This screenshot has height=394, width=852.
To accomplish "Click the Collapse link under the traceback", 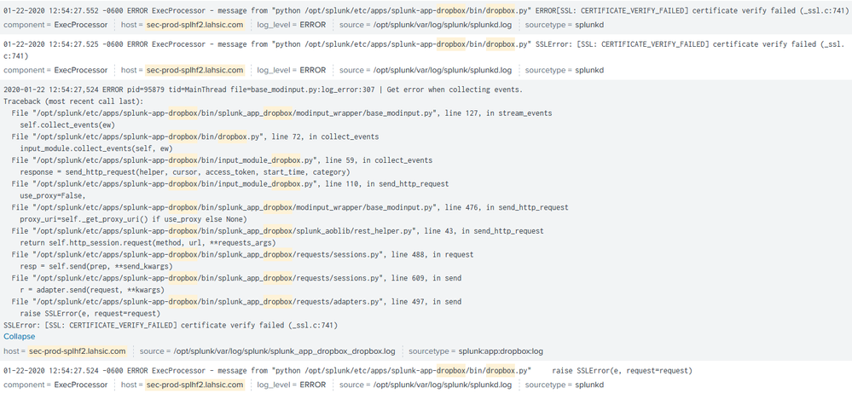I will (20, 337).
